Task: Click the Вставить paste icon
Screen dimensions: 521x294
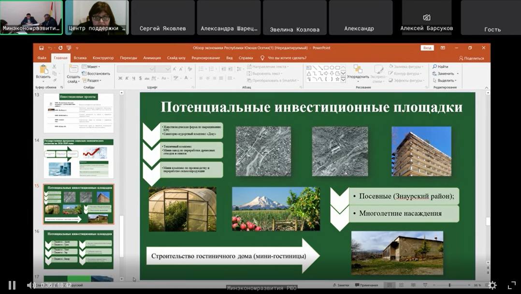Action: [x=43, y=70]
